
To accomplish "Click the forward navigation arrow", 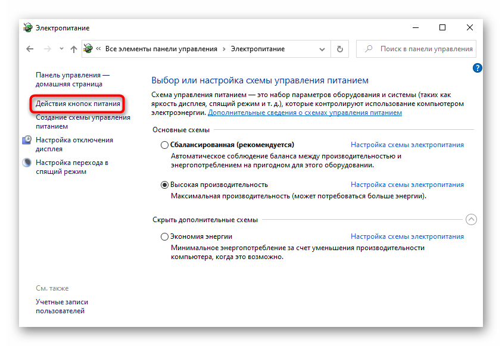I will (x=48, y=49).
